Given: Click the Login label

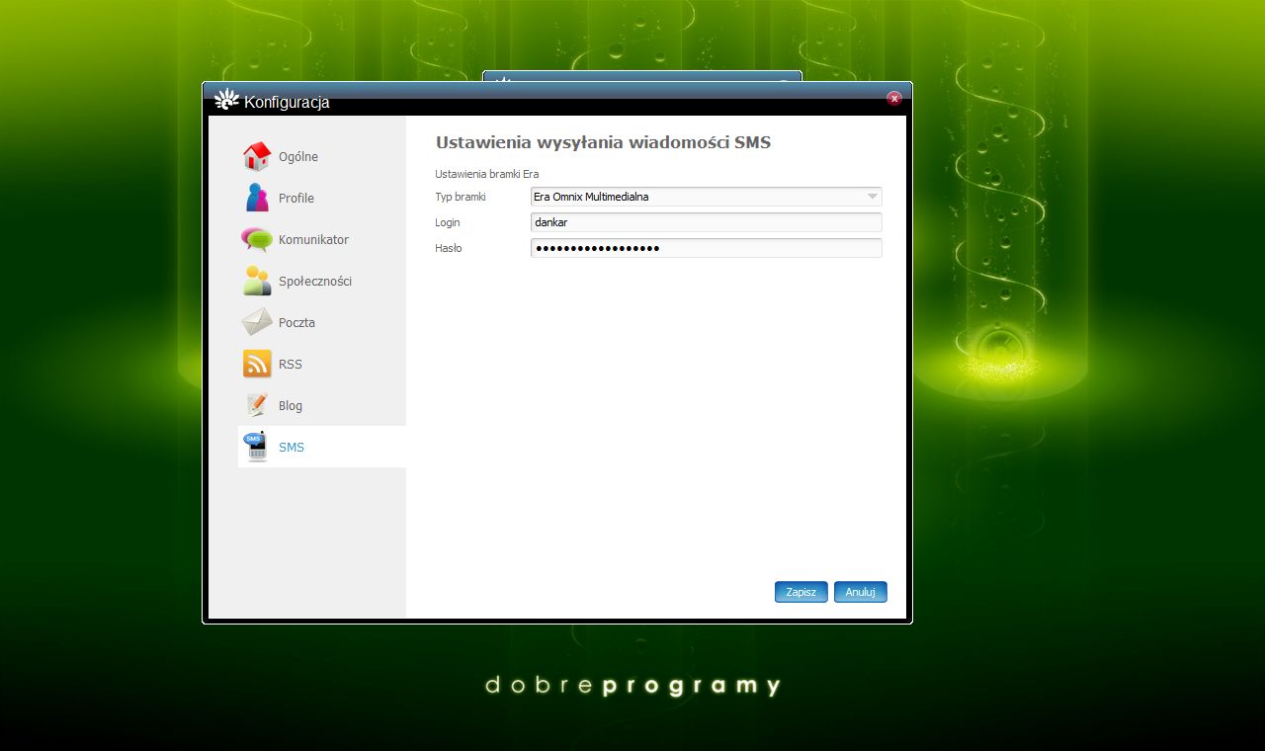Looking at the screenshot, I should pos(448,222).
